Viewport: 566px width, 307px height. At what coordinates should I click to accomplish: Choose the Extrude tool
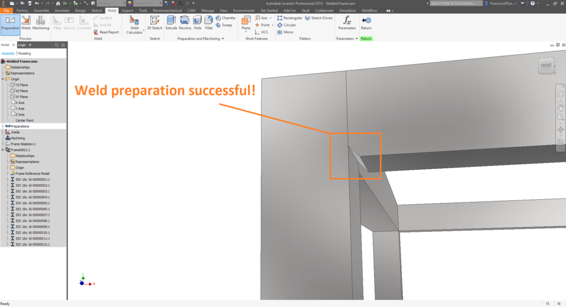[x=171, y=23]
